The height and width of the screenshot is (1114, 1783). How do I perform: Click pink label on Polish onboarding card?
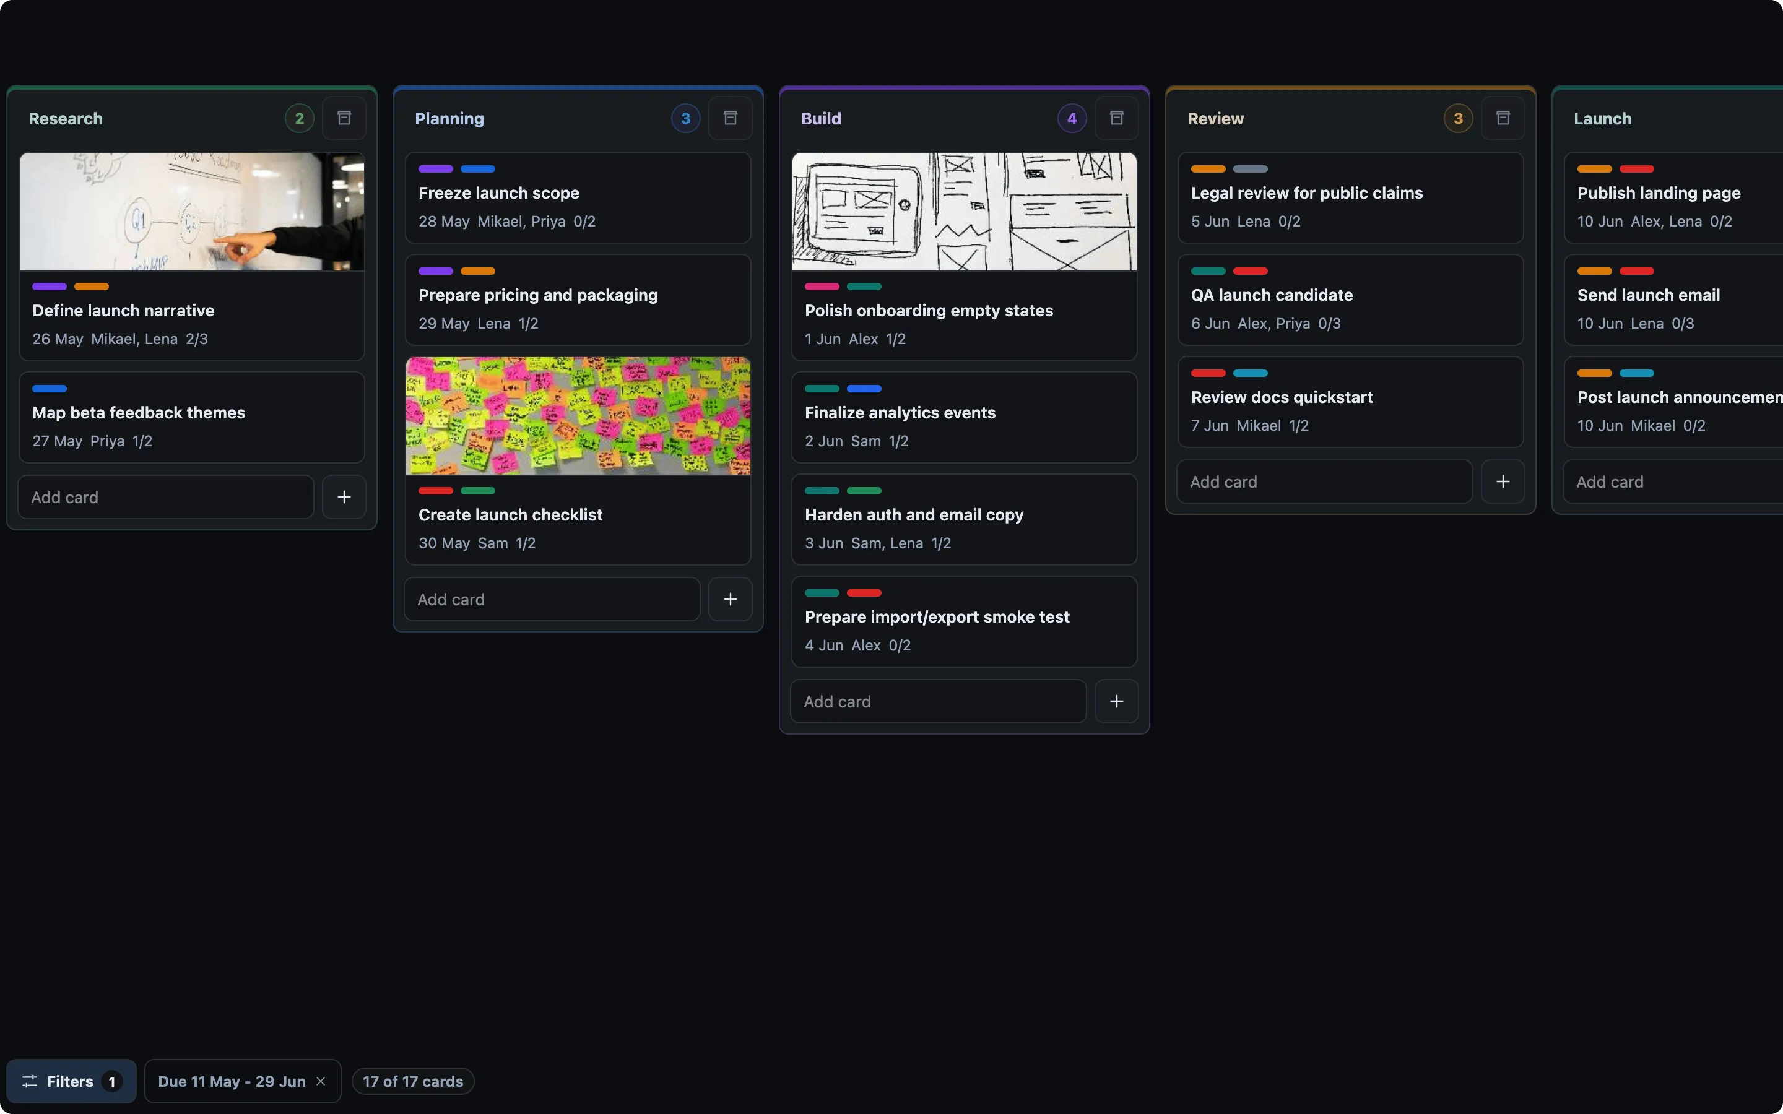pos(822,287)
